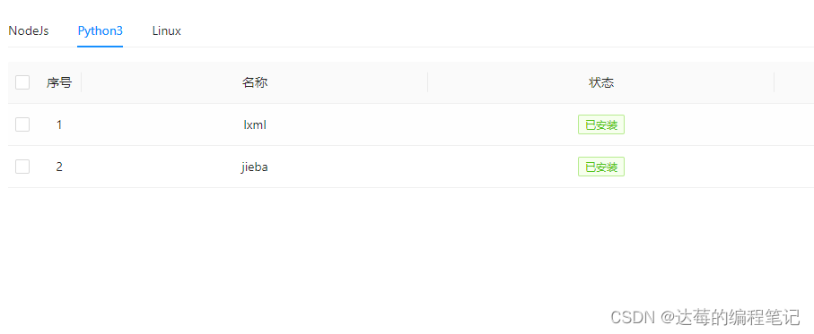Click sequence number 1 cell
The height and width of the screenshot is (334, 814).
(59, 124)
